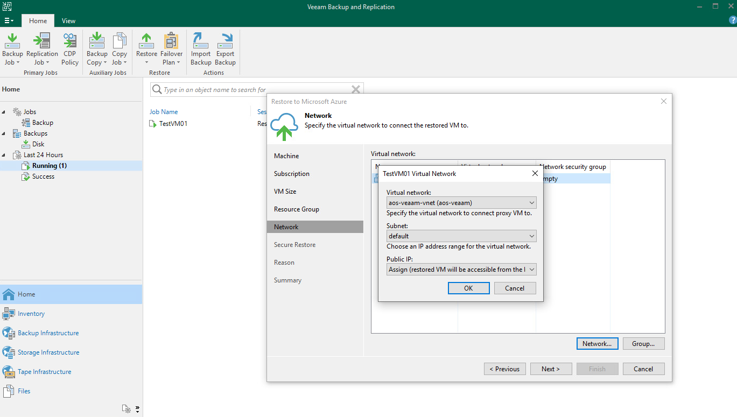Go to the Machine wizard step

click(315, 156)
